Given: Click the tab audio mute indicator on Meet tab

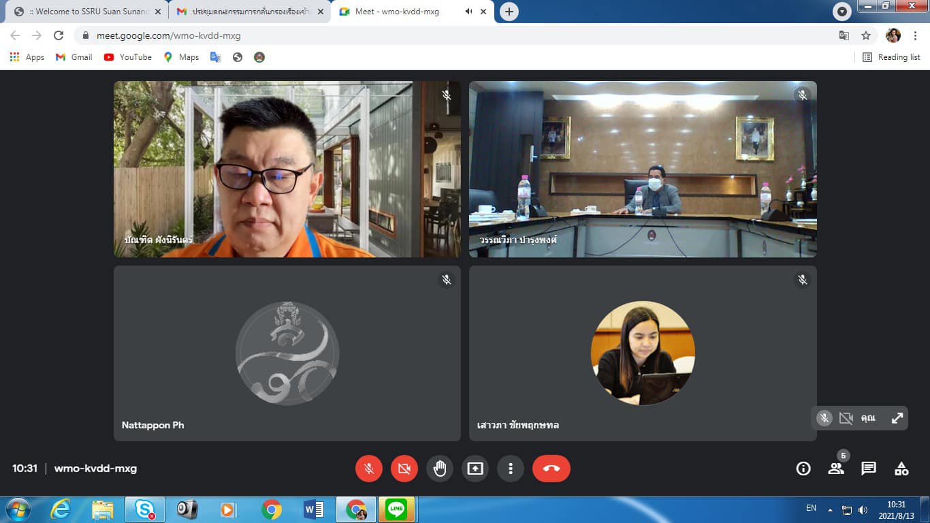Looking at the screenshot, I should pyautogui.click(x=469, y=12).
